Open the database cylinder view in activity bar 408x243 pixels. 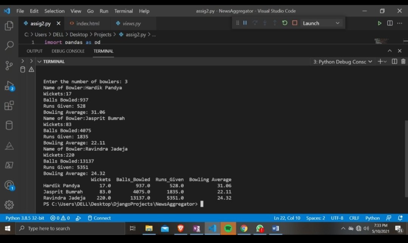pos(9,125)
